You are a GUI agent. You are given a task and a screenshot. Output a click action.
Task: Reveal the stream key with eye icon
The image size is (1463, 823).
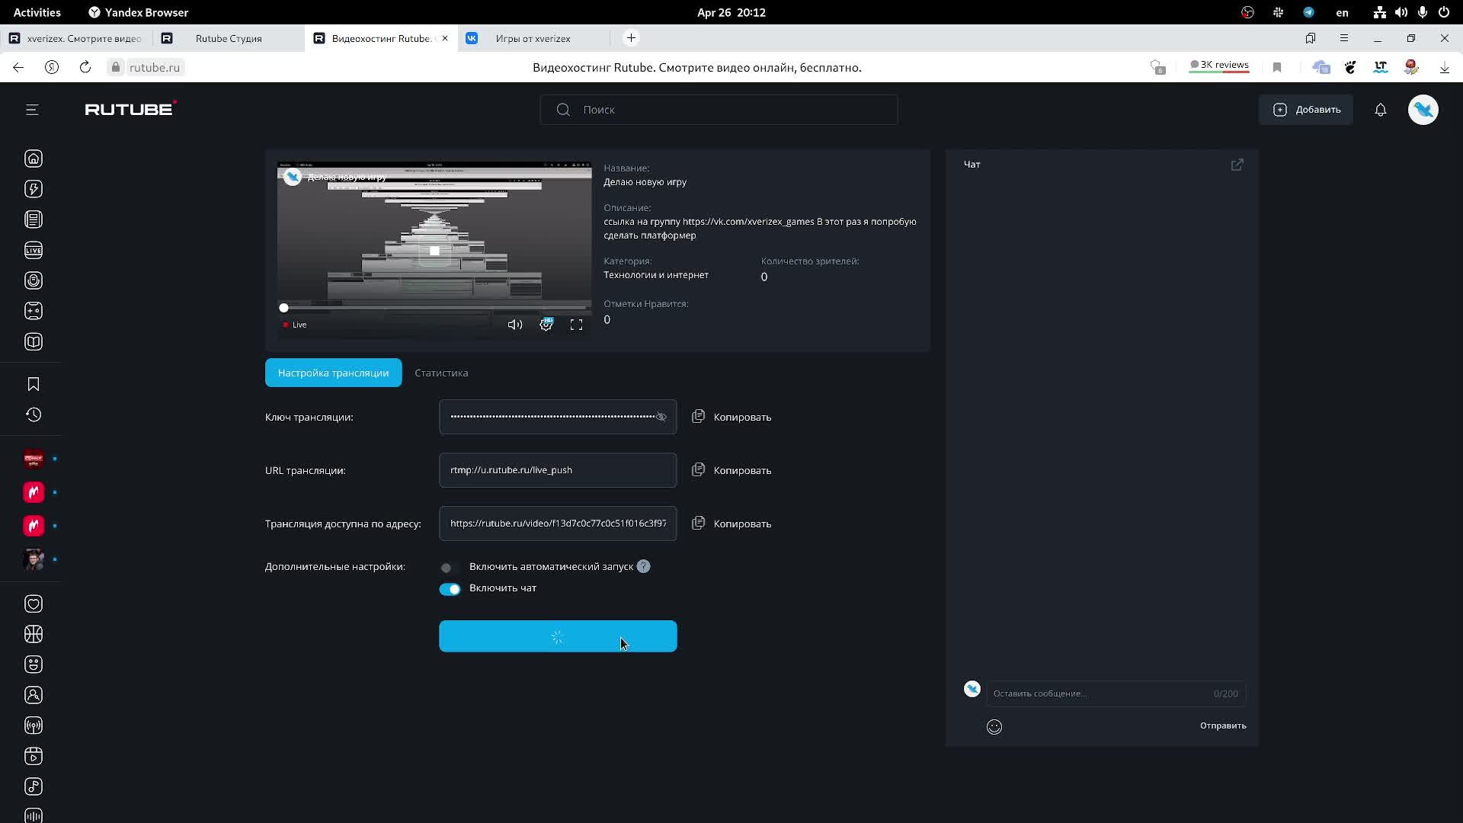pos(661,417)
